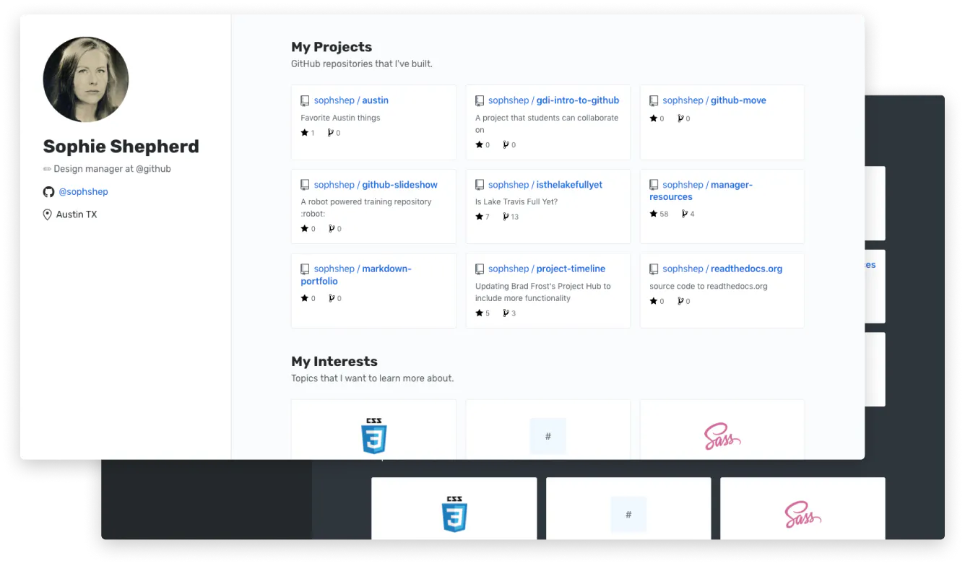
Task: Click the repo icon on markdown-portfolio card
Action: 305,269
